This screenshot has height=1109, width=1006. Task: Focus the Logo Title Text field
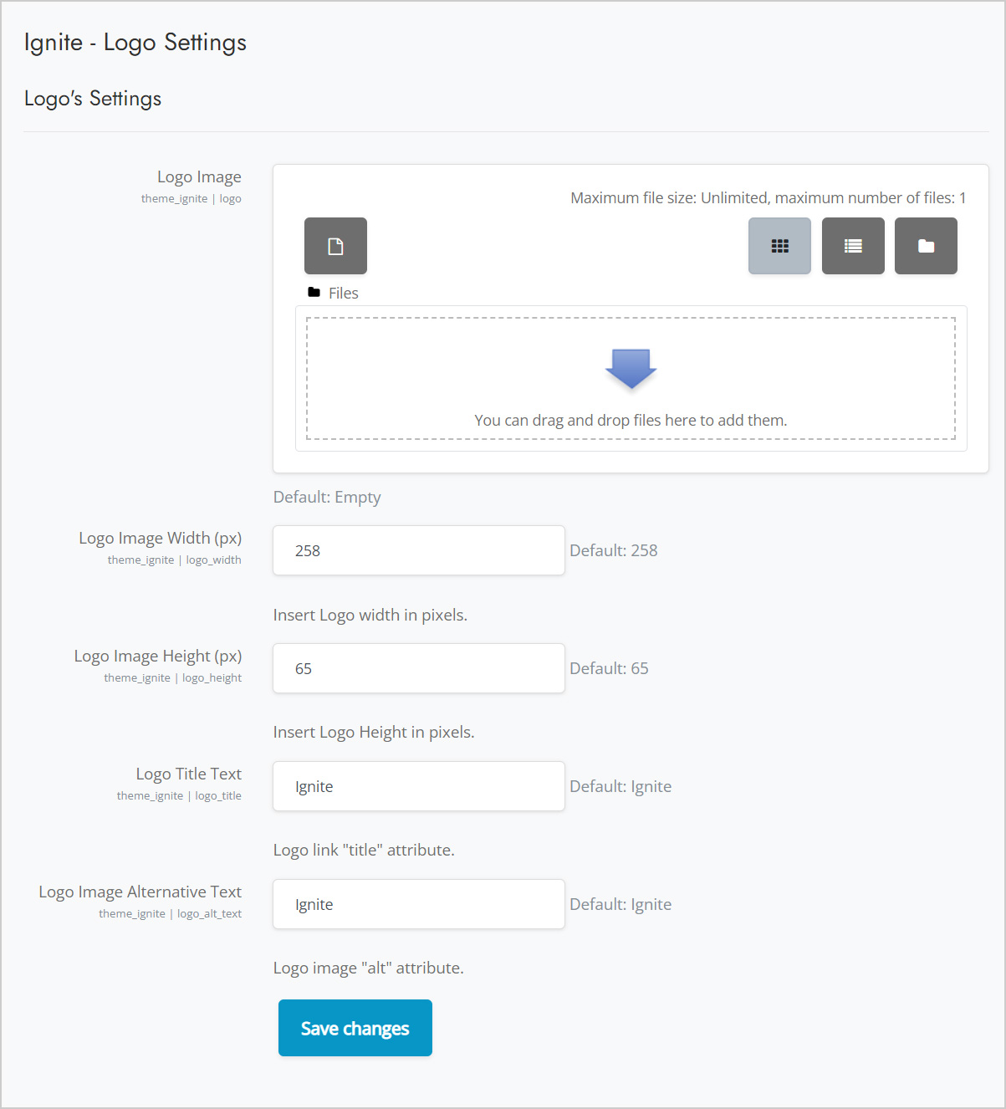419,786
